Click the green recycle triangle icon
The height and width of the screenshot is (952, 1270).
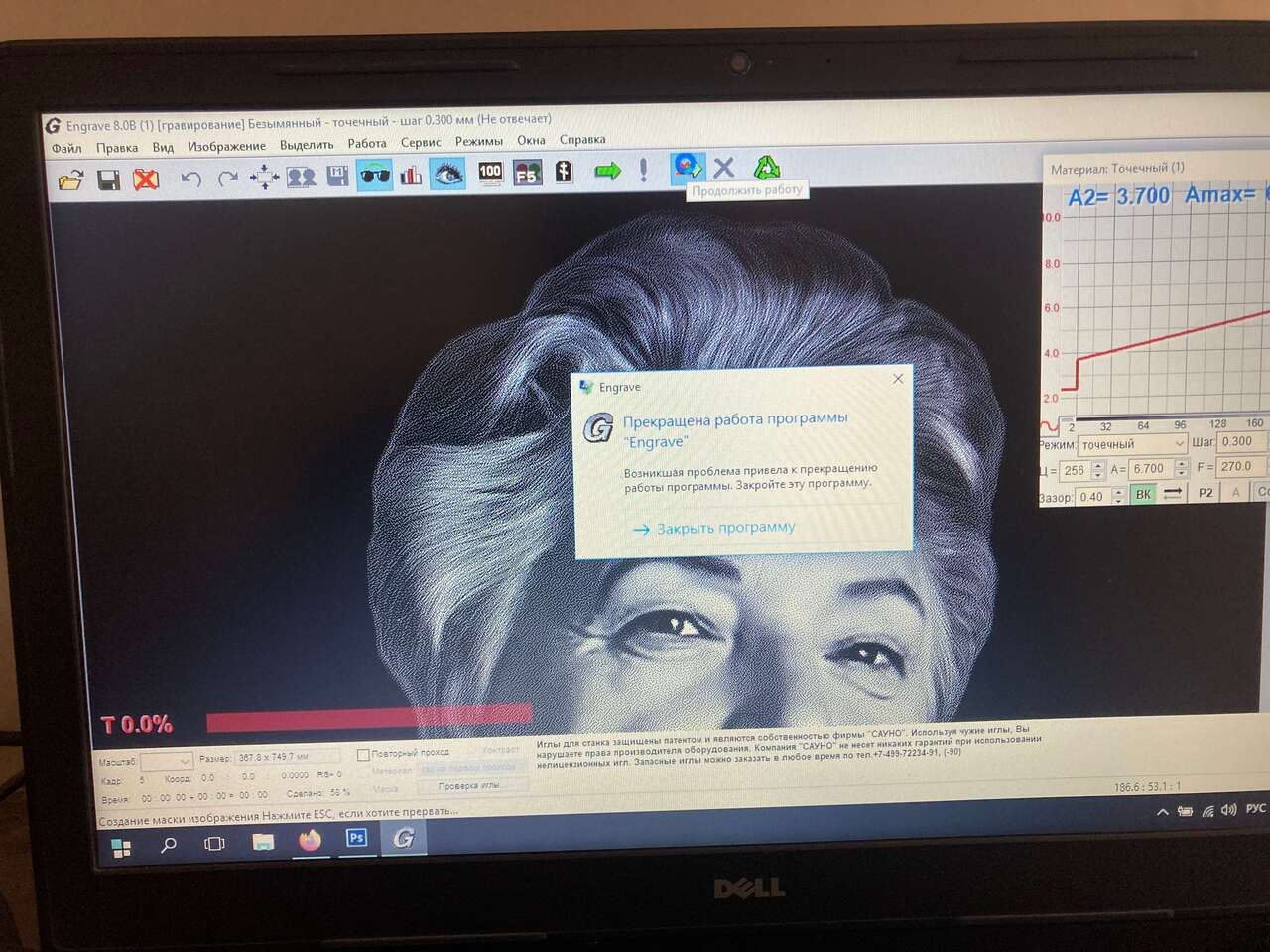tap(767, 168)
